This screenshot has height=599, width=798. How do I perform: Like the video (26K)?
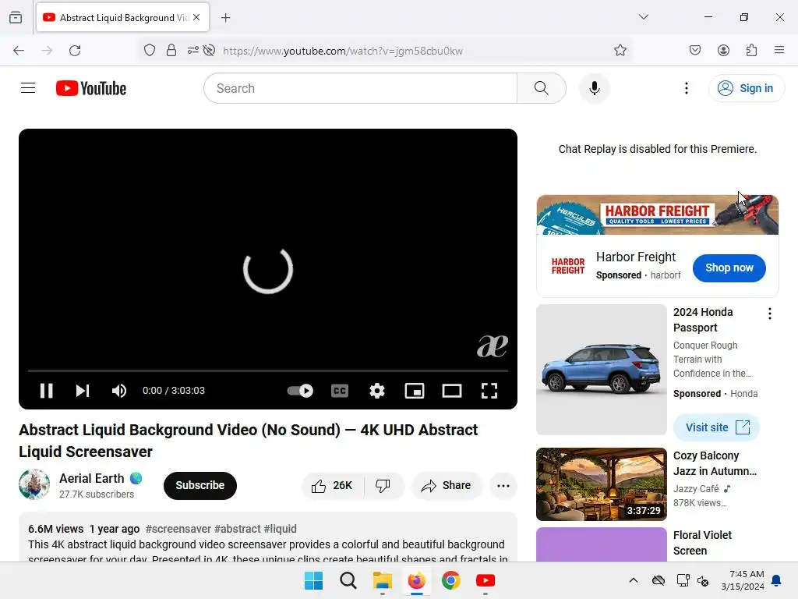332,485
